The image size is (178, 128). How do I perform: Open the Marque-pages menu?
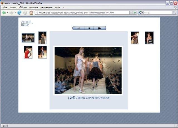tap(46, 7)
